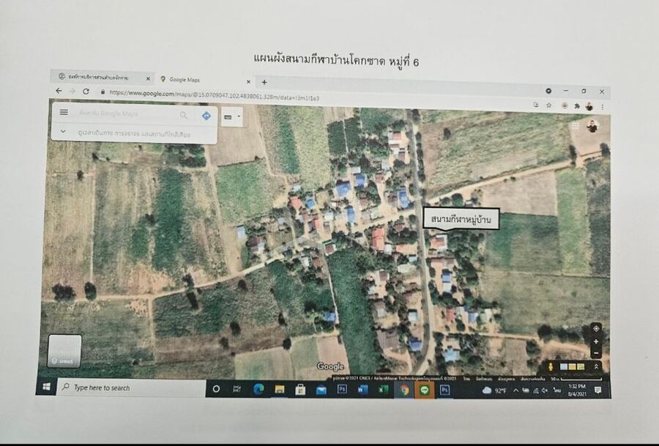This screenshot has width=659, height=446.
Task: Expand the traffic and nearby places panel
Action: (x=64, y=133)
